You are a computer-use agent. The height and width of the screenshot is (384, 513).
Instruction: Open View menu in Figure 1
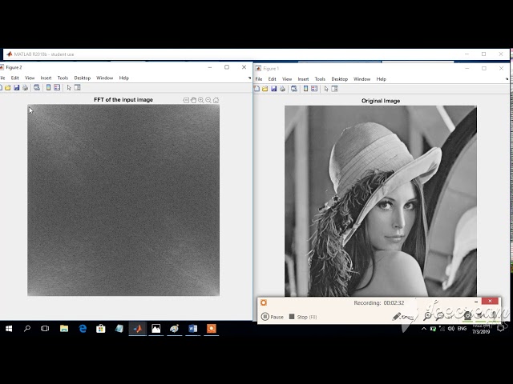coord(287,79)
